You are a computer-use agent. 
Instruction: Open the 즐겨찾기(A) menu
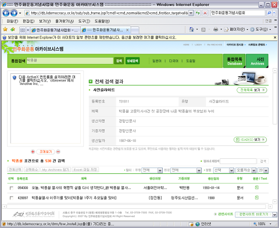click(x=65, y=21)
